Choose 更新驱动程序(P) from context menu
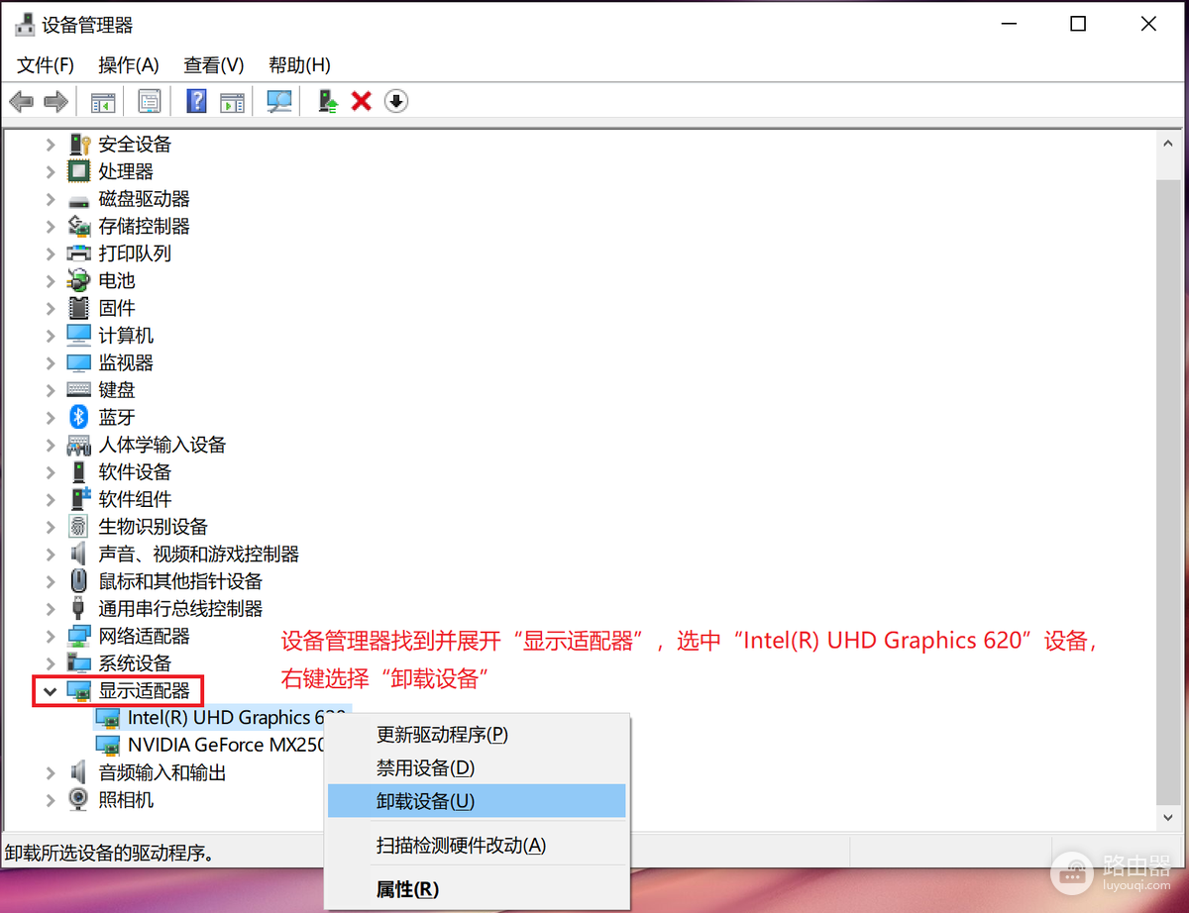Viewport: 1189px width, 913px height. 477,735
